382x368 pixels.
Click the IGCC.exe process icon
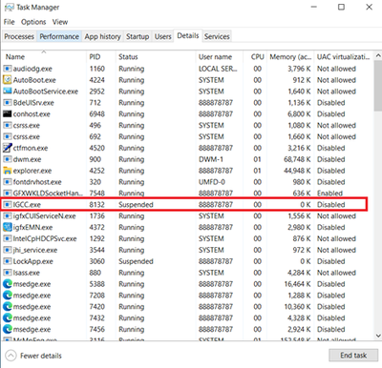[8, 205]
